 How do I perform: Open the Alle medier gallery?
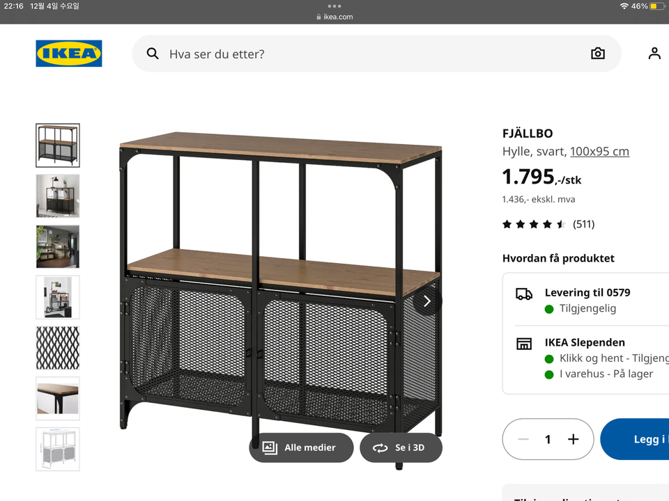point(301,447)
